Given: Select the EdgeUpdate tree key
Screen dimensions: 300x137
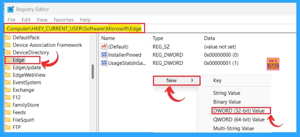Looking at the screenshot, I should (x=27, y=68).
